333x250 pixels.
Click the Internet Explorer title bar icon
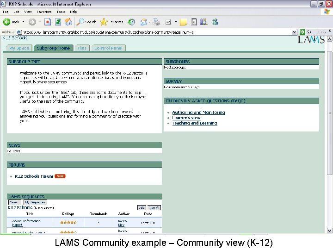tap(3, 4)
